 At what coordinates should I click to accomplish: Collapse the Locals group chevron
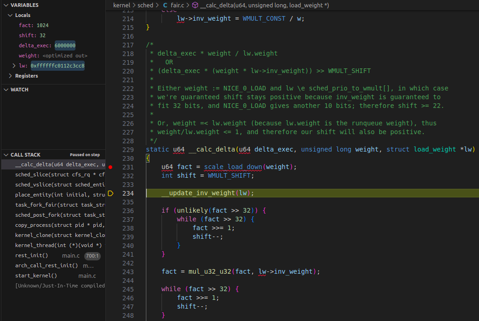[10, 15]
